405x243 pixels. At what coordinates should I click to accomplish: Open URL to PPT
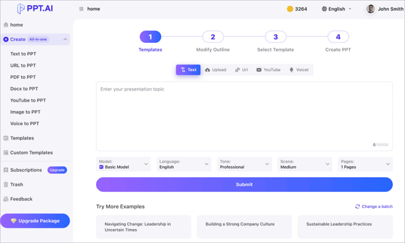pyautogui.click(x=23, y=65)
